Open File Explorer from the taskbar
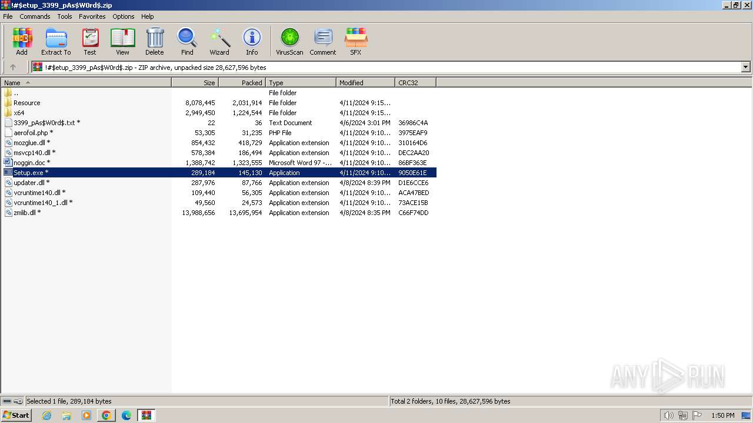 point(66,415)
